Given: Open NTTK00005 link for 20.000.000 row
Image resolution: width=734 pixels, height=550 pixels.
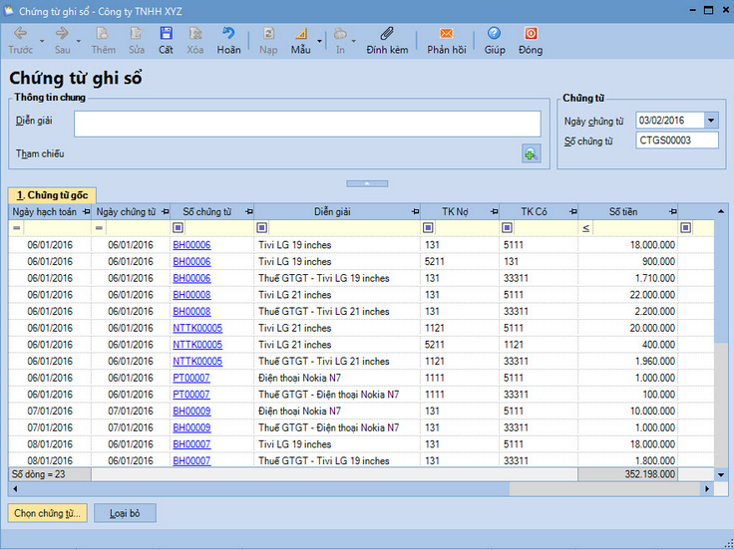Looking at the screenshot, I should (x=197, y=329).
